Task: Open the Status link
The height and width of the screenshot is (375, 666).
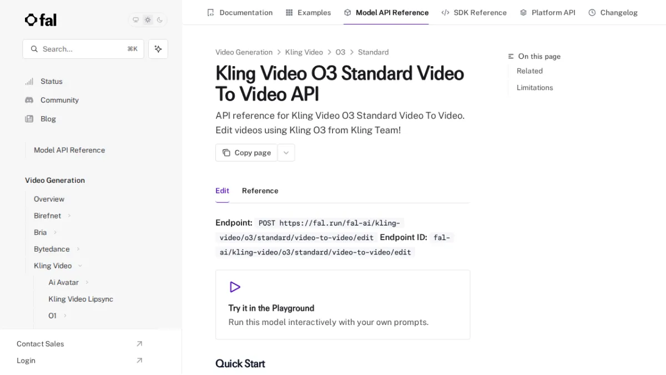Action: [52, 82]
